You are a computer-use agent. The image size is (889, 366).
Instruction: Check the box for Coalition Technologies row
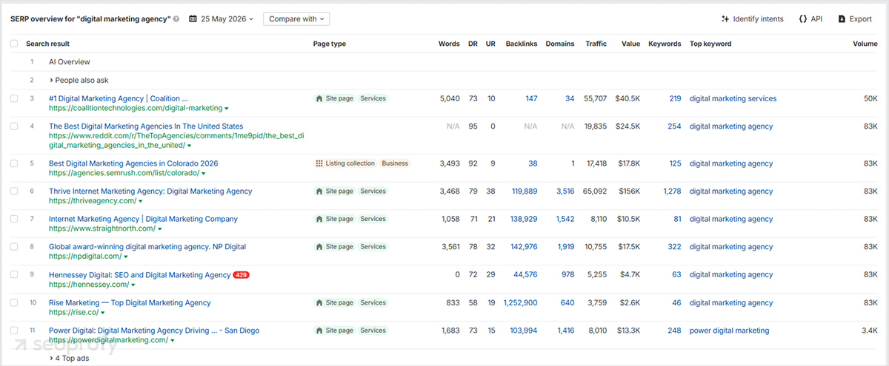pyautogui.click(x=15, y=98)
